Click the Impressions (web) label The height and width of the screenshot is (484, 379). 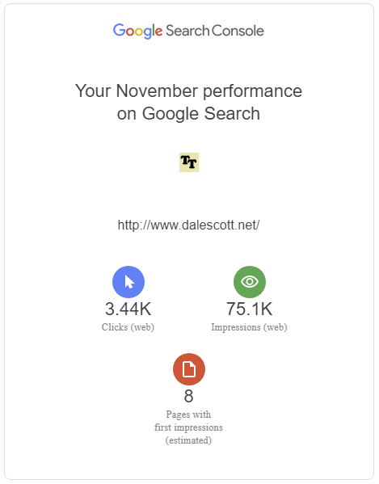tap(249, 327)
